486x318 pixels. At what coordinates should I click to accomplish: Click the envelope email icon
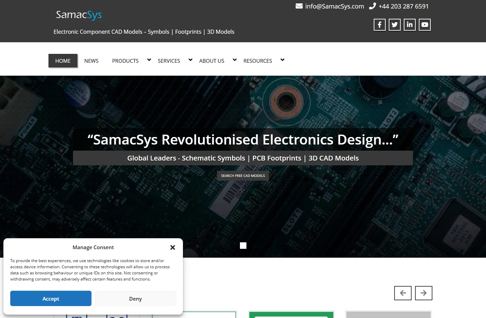299,6
